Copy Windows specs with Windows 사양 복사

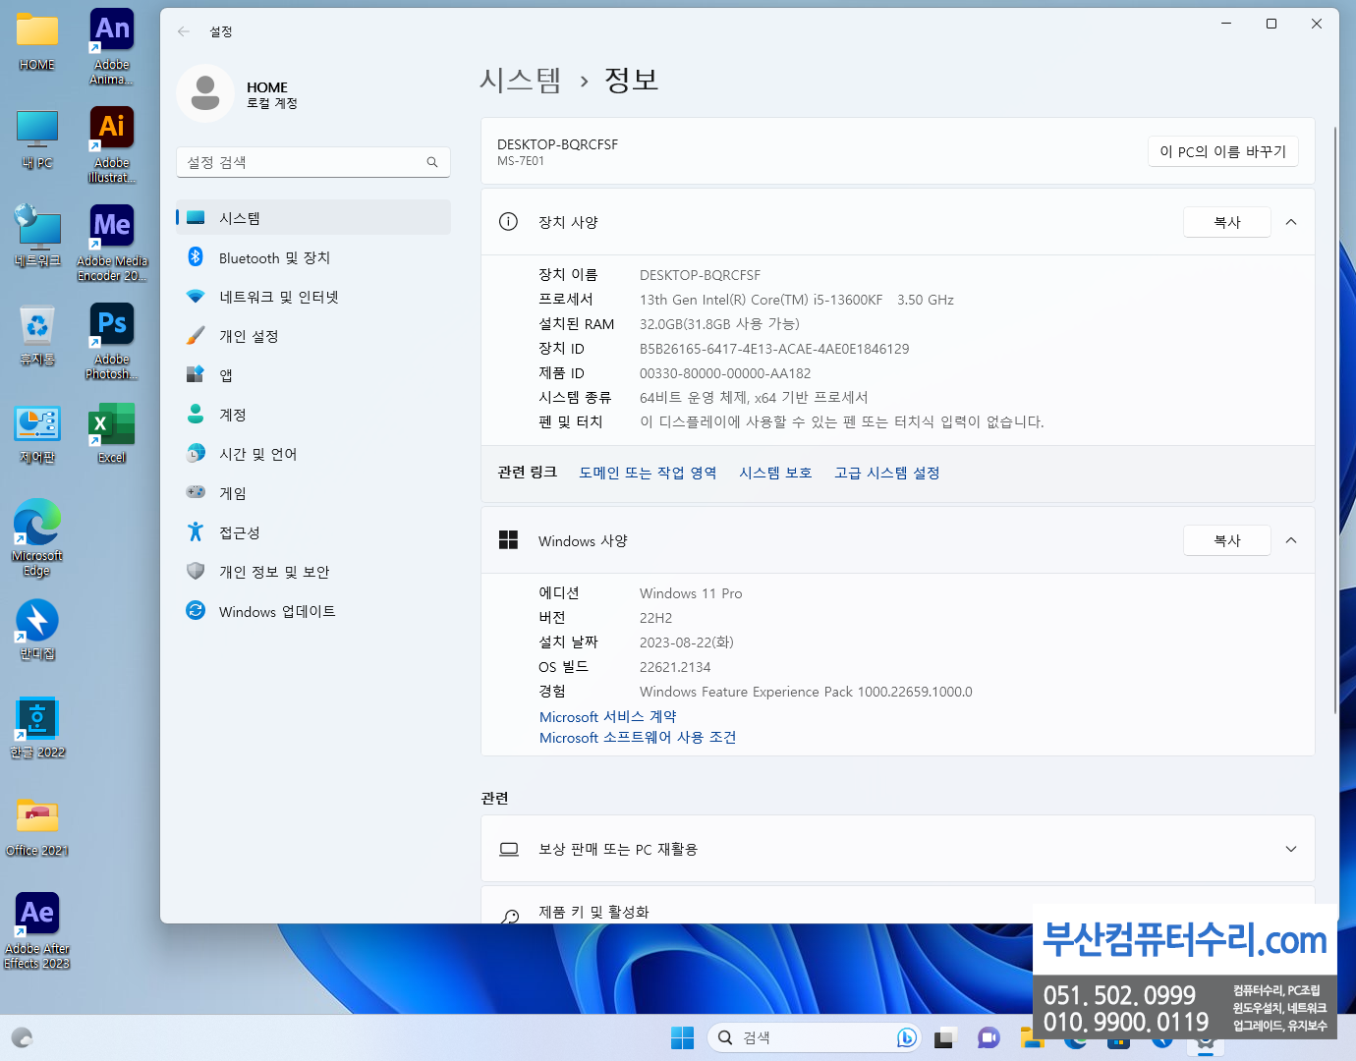pyautogui.click(x=1227, y=540)
